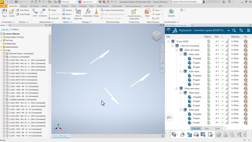
Task: Click the tag icon in 3DEXPERIENCE header
Action: [241, 31]
